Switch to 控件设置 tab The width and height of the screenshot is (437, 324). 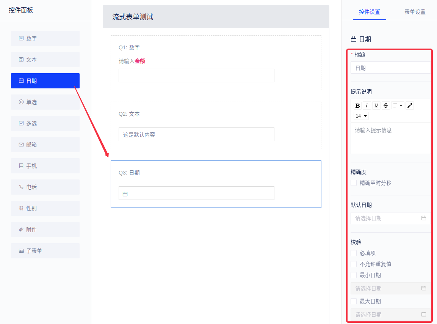click(x=370, y=12)
